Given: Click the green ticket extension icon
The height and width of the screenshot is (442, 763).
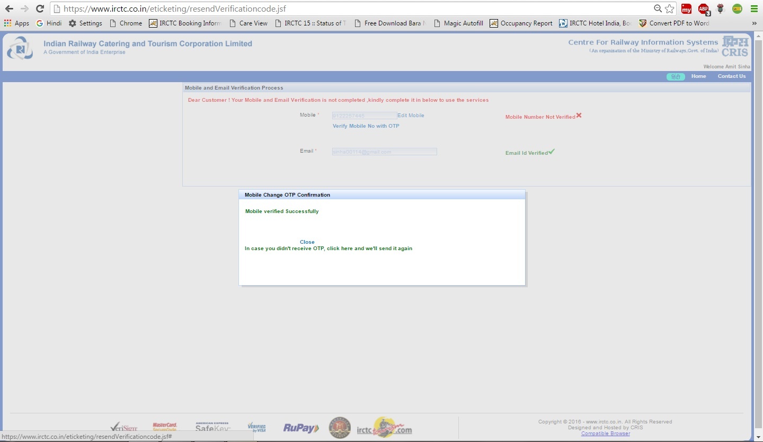Looking at the screenshot, I should pyautogui.click(x=738, y=9).
